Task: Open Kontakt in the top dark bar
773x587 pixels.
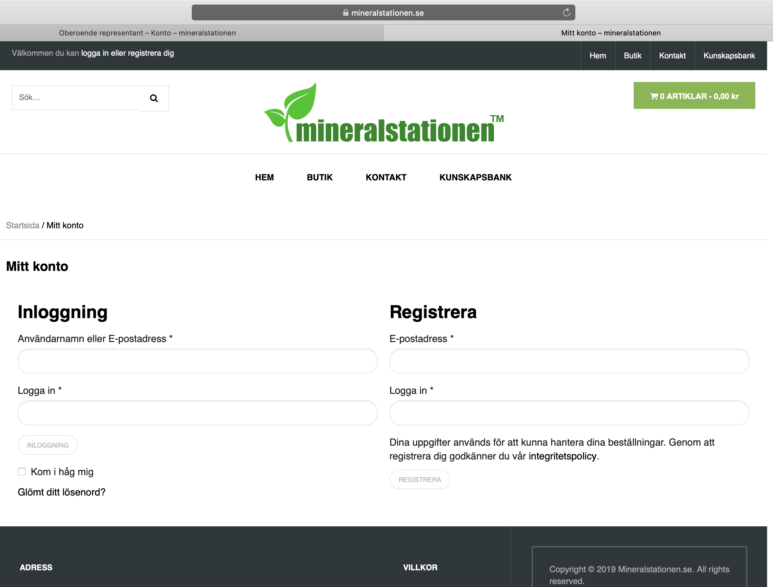Action: [672, 56]
